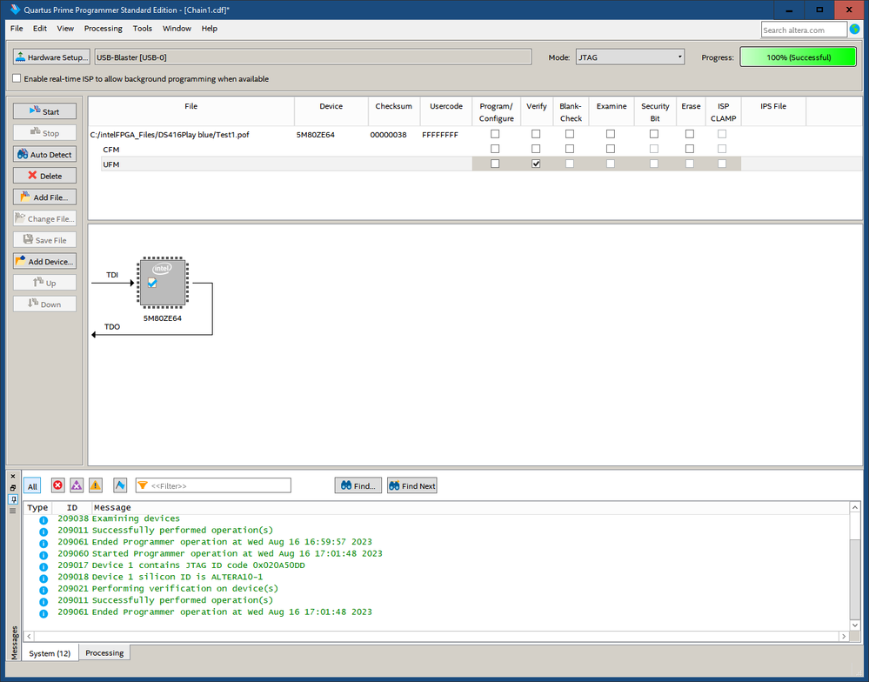Screen dimensions: 869x682
Task: Switch to the Processing messages tab
Action: point(104,652)
